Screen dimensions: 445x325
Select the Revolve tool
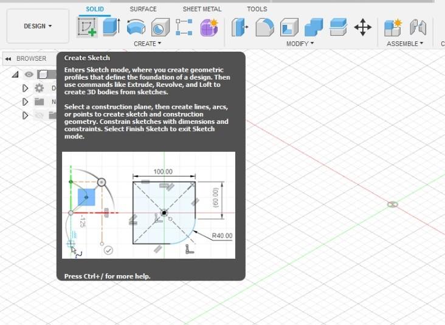pos(136,27)
